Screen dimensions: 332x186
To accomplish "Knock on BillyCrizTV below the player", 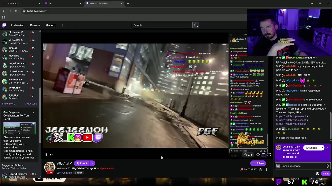I will [x=82, y=163].
